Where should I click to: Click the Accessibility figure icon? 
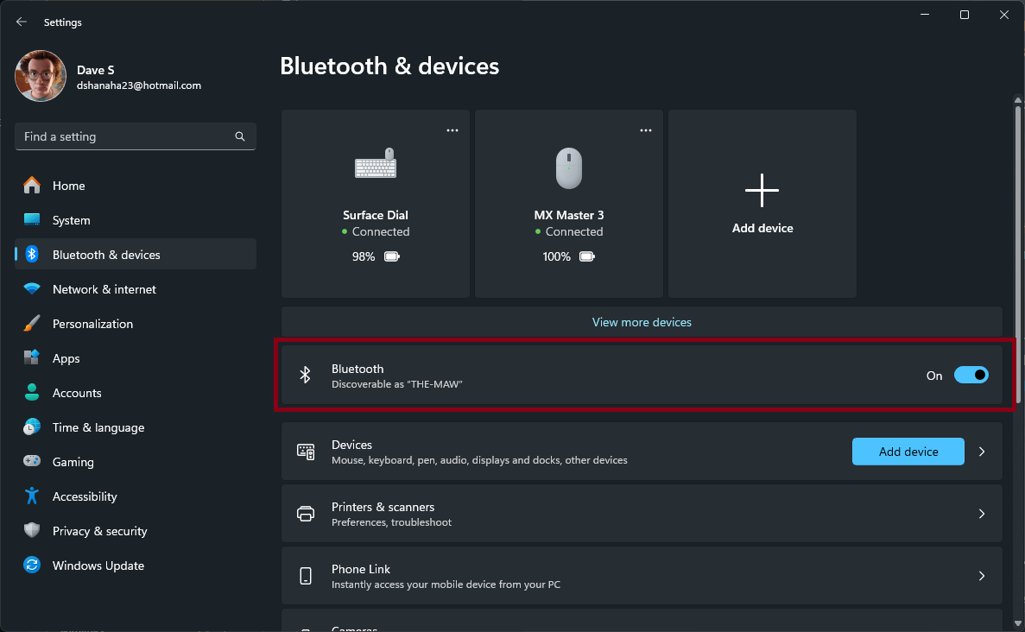31,496
